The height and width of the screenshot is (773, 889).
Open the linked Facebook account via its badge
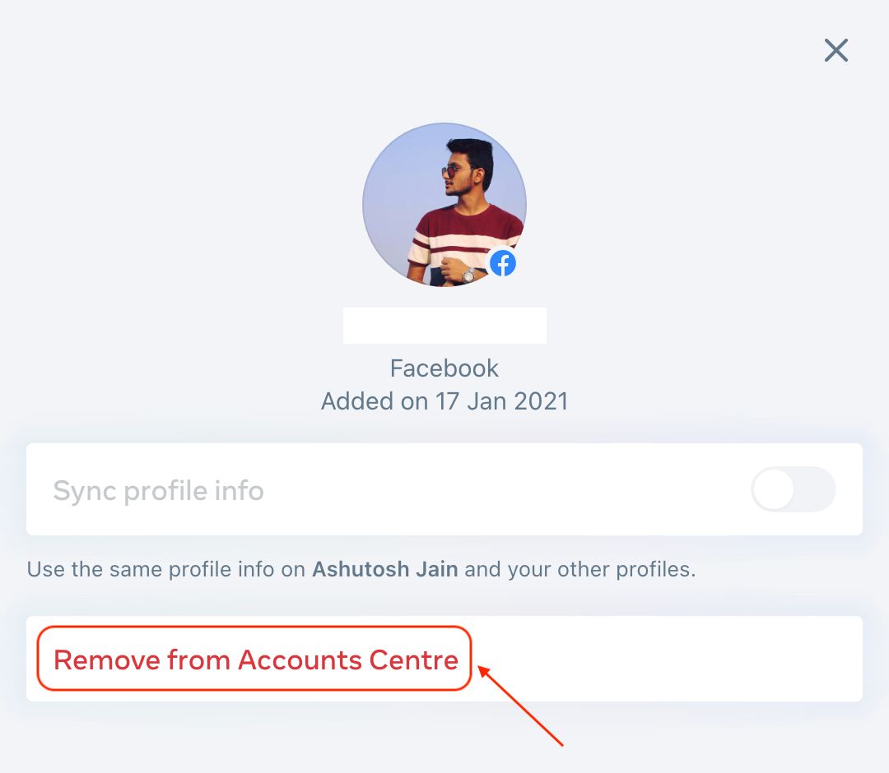click(504, 262)
